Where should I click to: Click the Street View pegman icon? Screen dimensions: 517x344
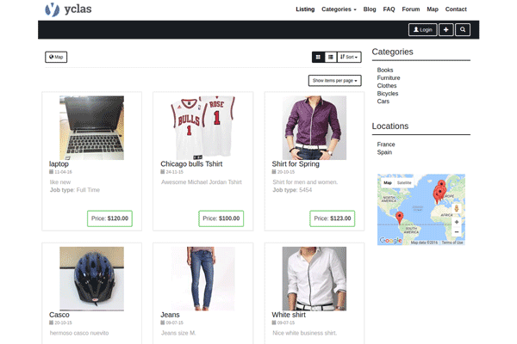click(456, 207)
